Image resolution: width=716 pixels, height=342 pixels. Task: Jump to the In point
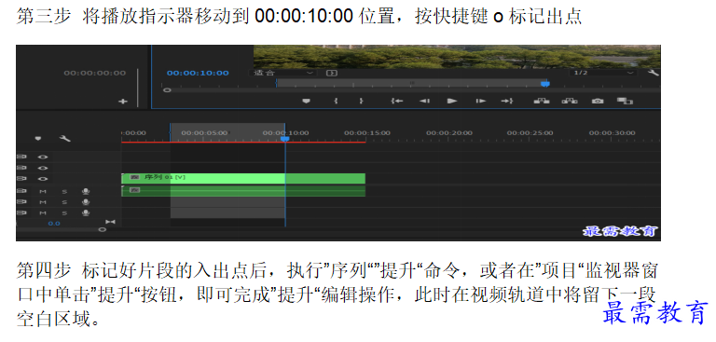click(x=397, y=101)
